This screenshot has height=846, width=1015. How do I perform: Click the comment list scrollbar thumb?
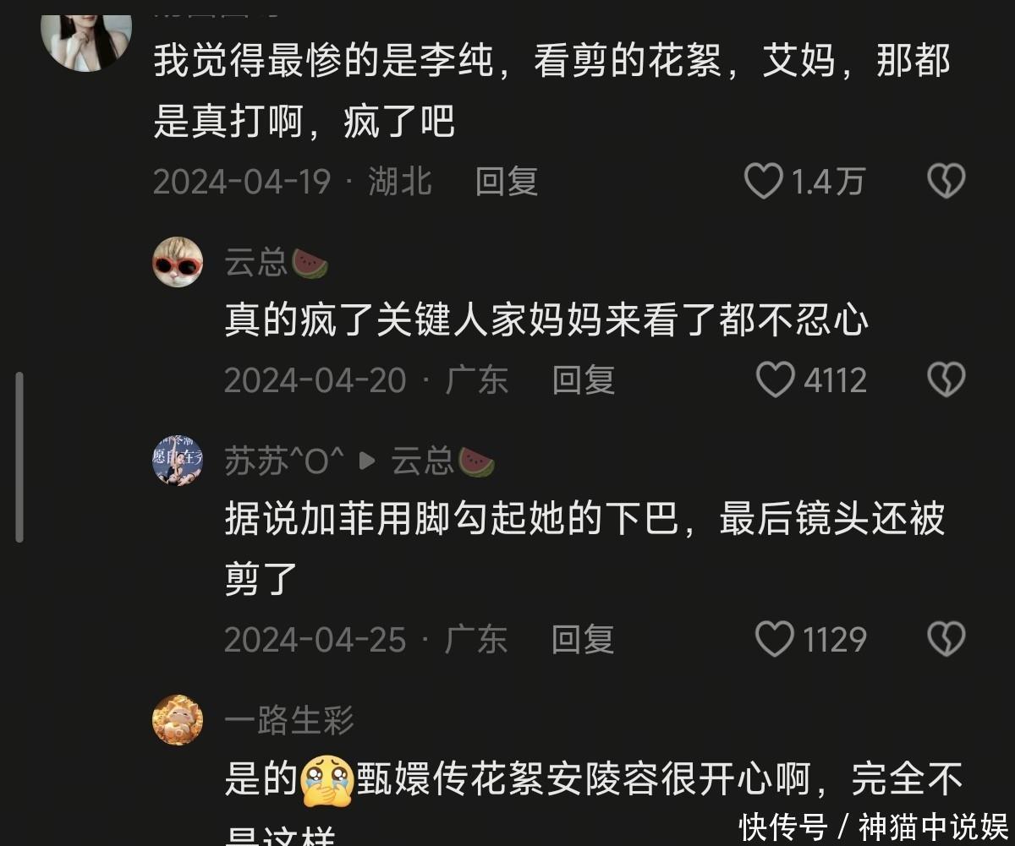pos(19,456)
